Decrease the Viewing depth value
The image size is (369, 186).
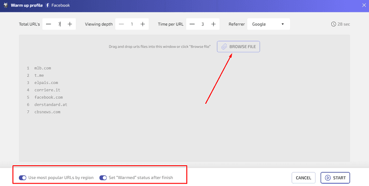(x=121, y=24)
